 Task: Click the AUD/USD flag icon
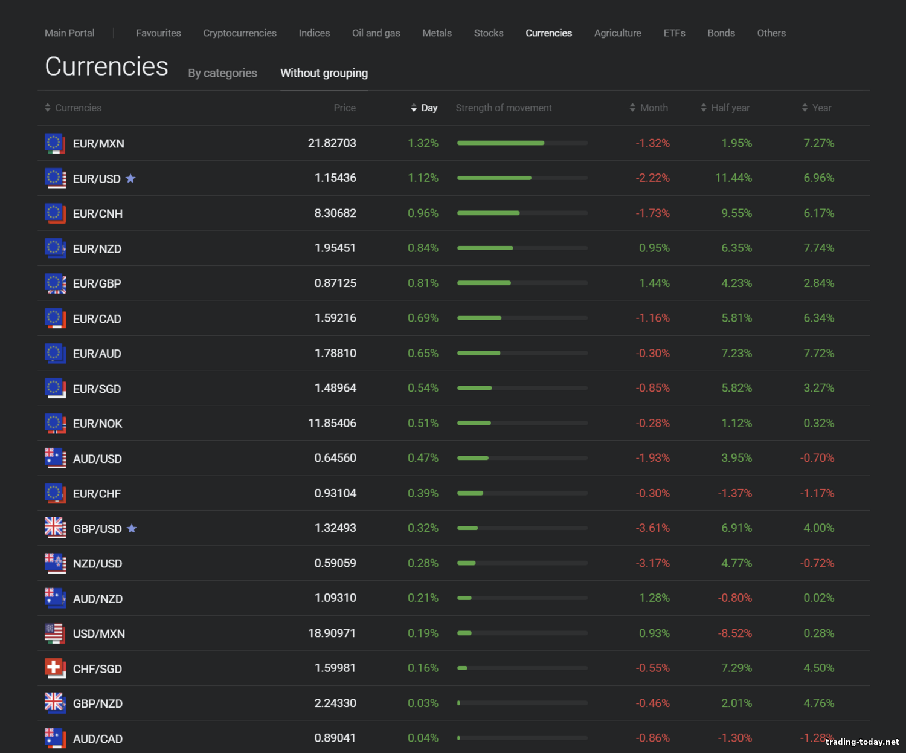tap(55, 459)
